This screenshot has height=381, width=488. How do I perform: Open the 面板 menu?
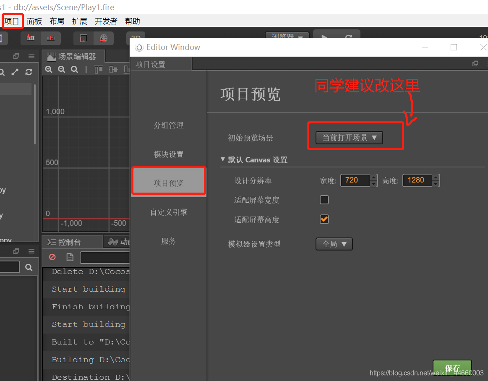coord(34,21)
